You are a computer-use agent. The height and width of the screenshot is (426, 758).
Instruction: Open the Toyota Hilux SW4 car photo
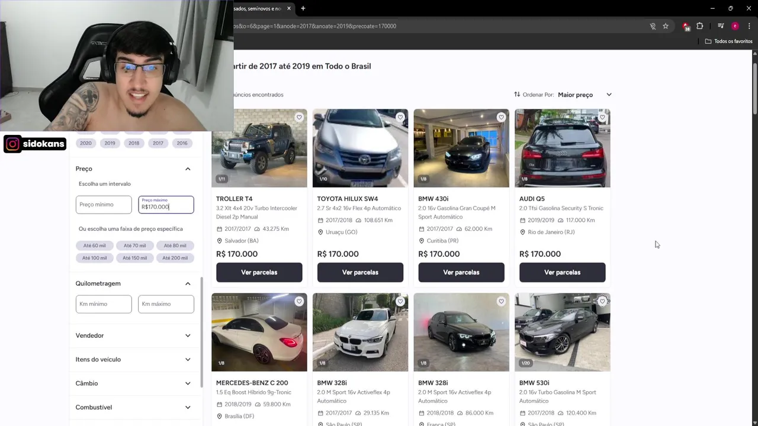[360, 148]
